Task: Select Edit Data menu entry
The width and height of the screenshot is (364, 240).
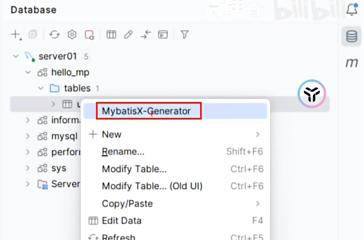Action: click(x=175, y=221)
